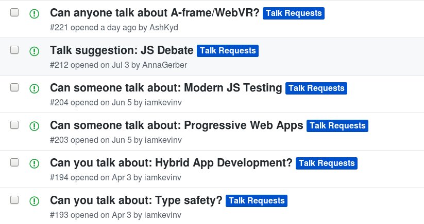424x224 pixels.
Task: Open the Modern JS Testing issue
Action: coord(166,88)
